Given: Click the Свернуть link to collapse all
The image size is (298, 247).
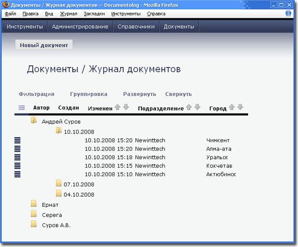Looking at the screenshot, I should [178, 94].
